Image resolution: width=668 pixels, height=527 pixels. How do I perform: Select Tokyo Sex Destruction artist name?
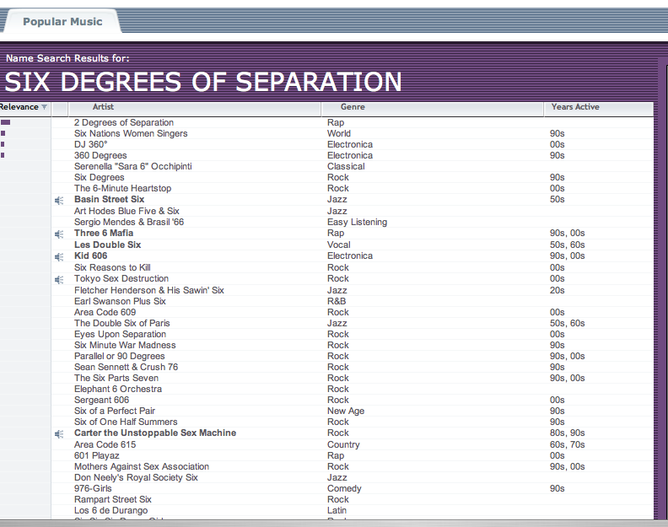pyautogui.click(x=121, y=278)
